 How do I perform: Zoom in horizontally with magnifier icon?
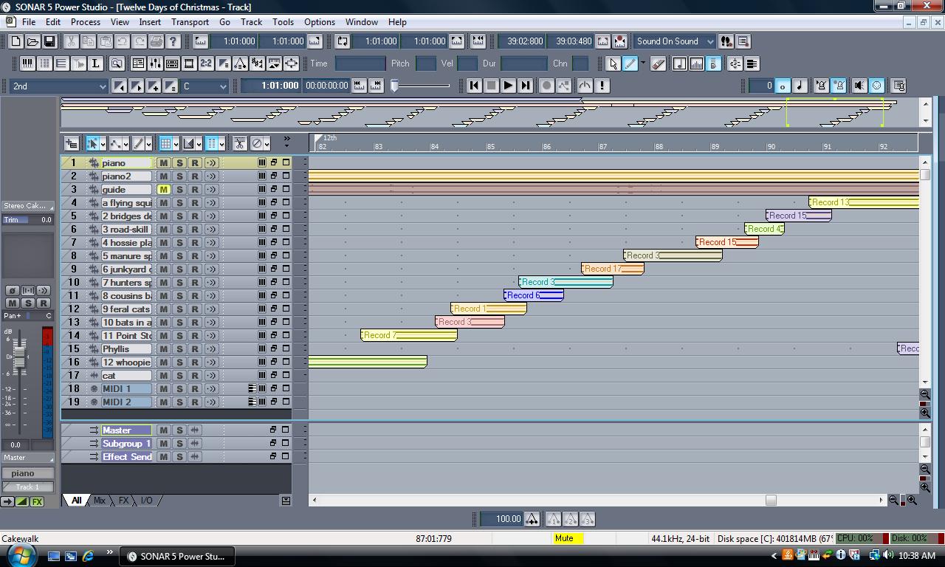912,501
